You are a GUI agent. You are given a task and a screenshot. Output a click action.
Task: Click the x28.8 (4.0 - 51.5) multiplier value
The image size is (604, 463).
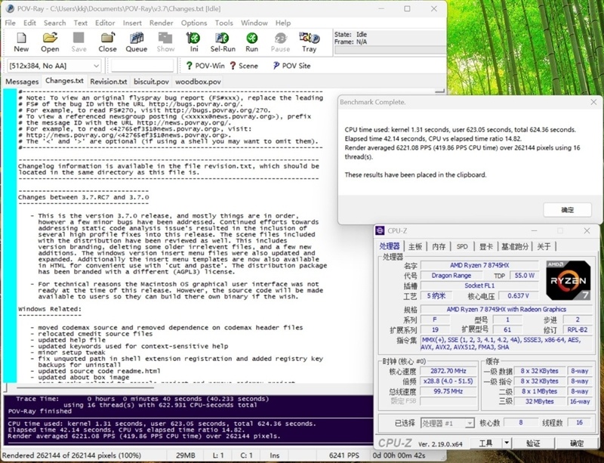tap(448, 381)
